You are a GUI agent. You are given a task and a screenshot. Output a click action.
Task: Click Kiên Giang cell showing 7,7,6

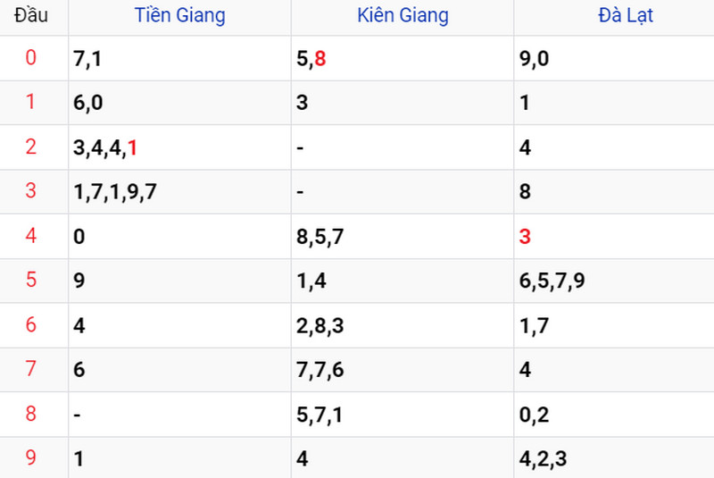403,370
